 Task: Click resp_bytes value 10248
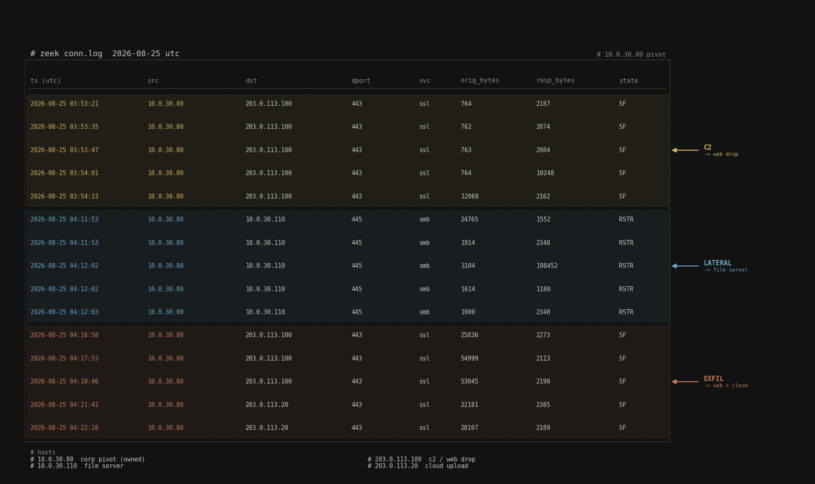point(545,173)
